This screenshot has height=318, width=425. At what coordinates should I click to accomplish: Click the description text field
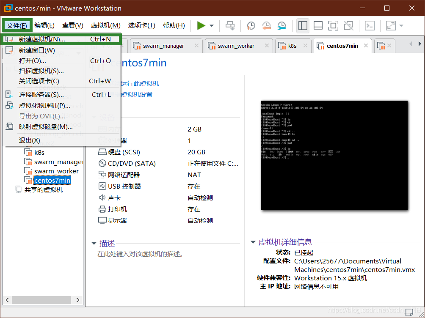click(x=141, y=254)
